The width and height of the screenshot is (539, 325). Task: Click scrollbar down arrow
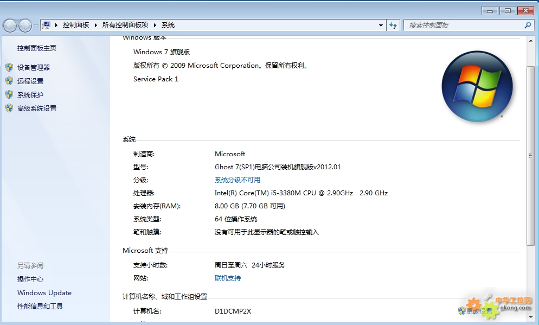[x=530, y=317]
